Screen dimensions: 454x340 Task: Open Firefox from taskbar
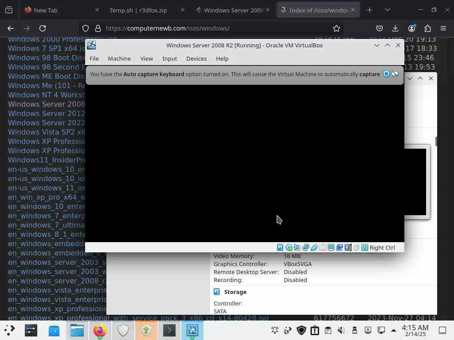point(100,330)
